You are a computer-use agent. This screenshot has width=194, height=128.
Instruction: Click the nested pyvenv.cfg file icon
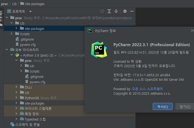pos(27,82)
